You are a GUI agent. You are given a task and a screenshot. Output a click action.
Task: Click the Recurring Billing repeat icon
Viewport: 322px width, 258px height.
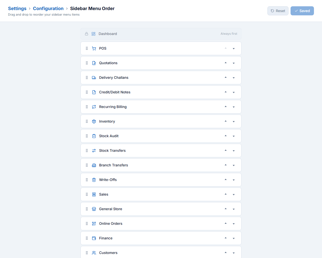(x=94, y=107)
